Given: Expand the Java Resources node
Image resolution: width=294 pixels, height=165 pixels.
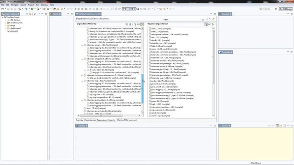Looking at the screenshot, I should tap(6, 23).
